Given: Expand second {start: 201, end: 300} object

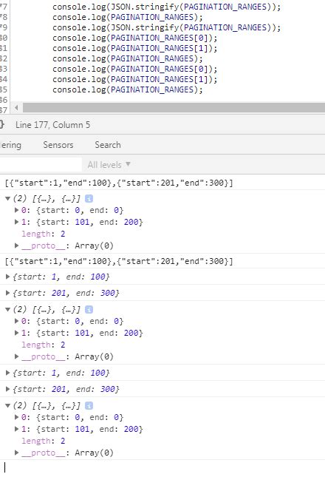Looking at the screenshot, I should click(8, 389).
